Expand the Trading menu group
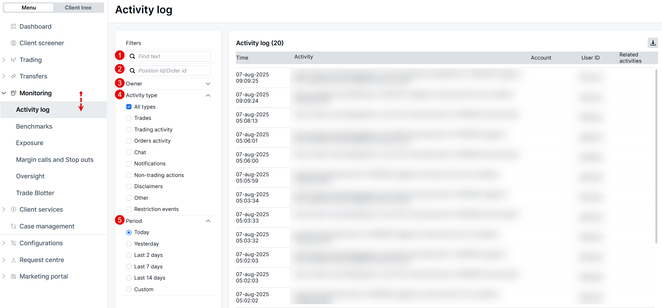 (4, 60)
